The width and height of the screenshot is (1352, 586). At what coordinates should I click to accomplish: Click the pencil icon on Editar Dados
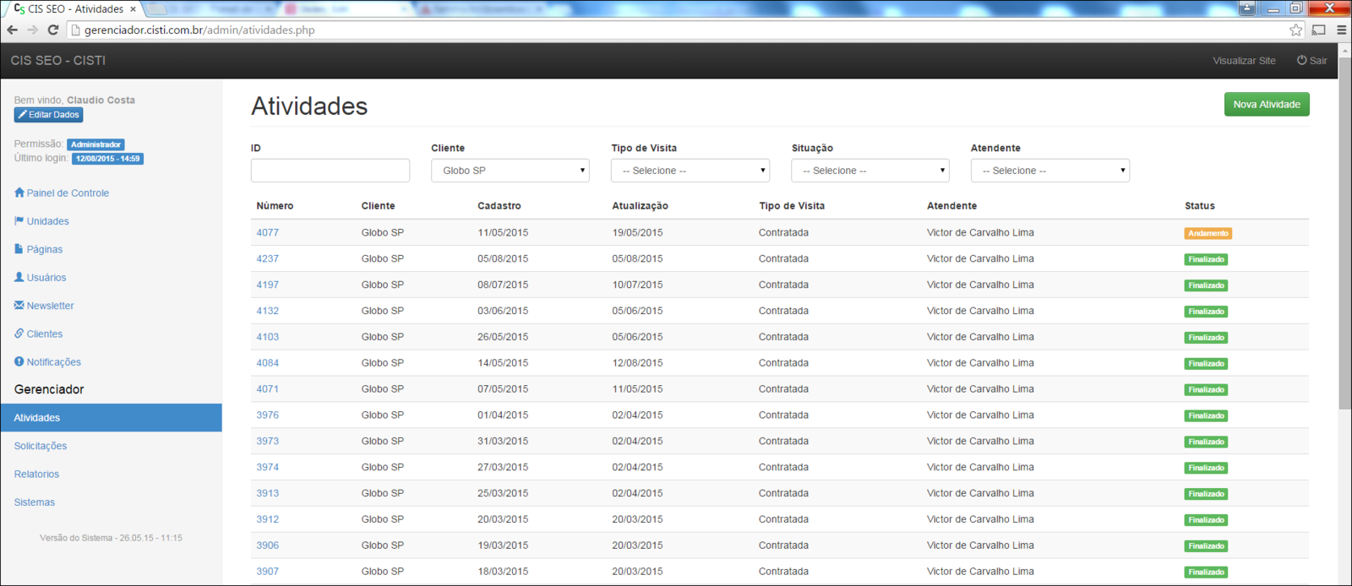pos(23,115)
